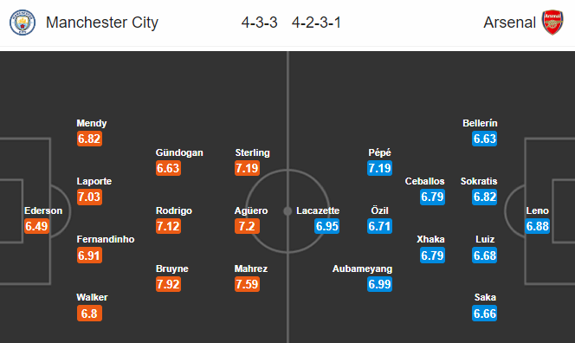Click Saka's 6.66 rating badge
575x343 pixels.
484,314
